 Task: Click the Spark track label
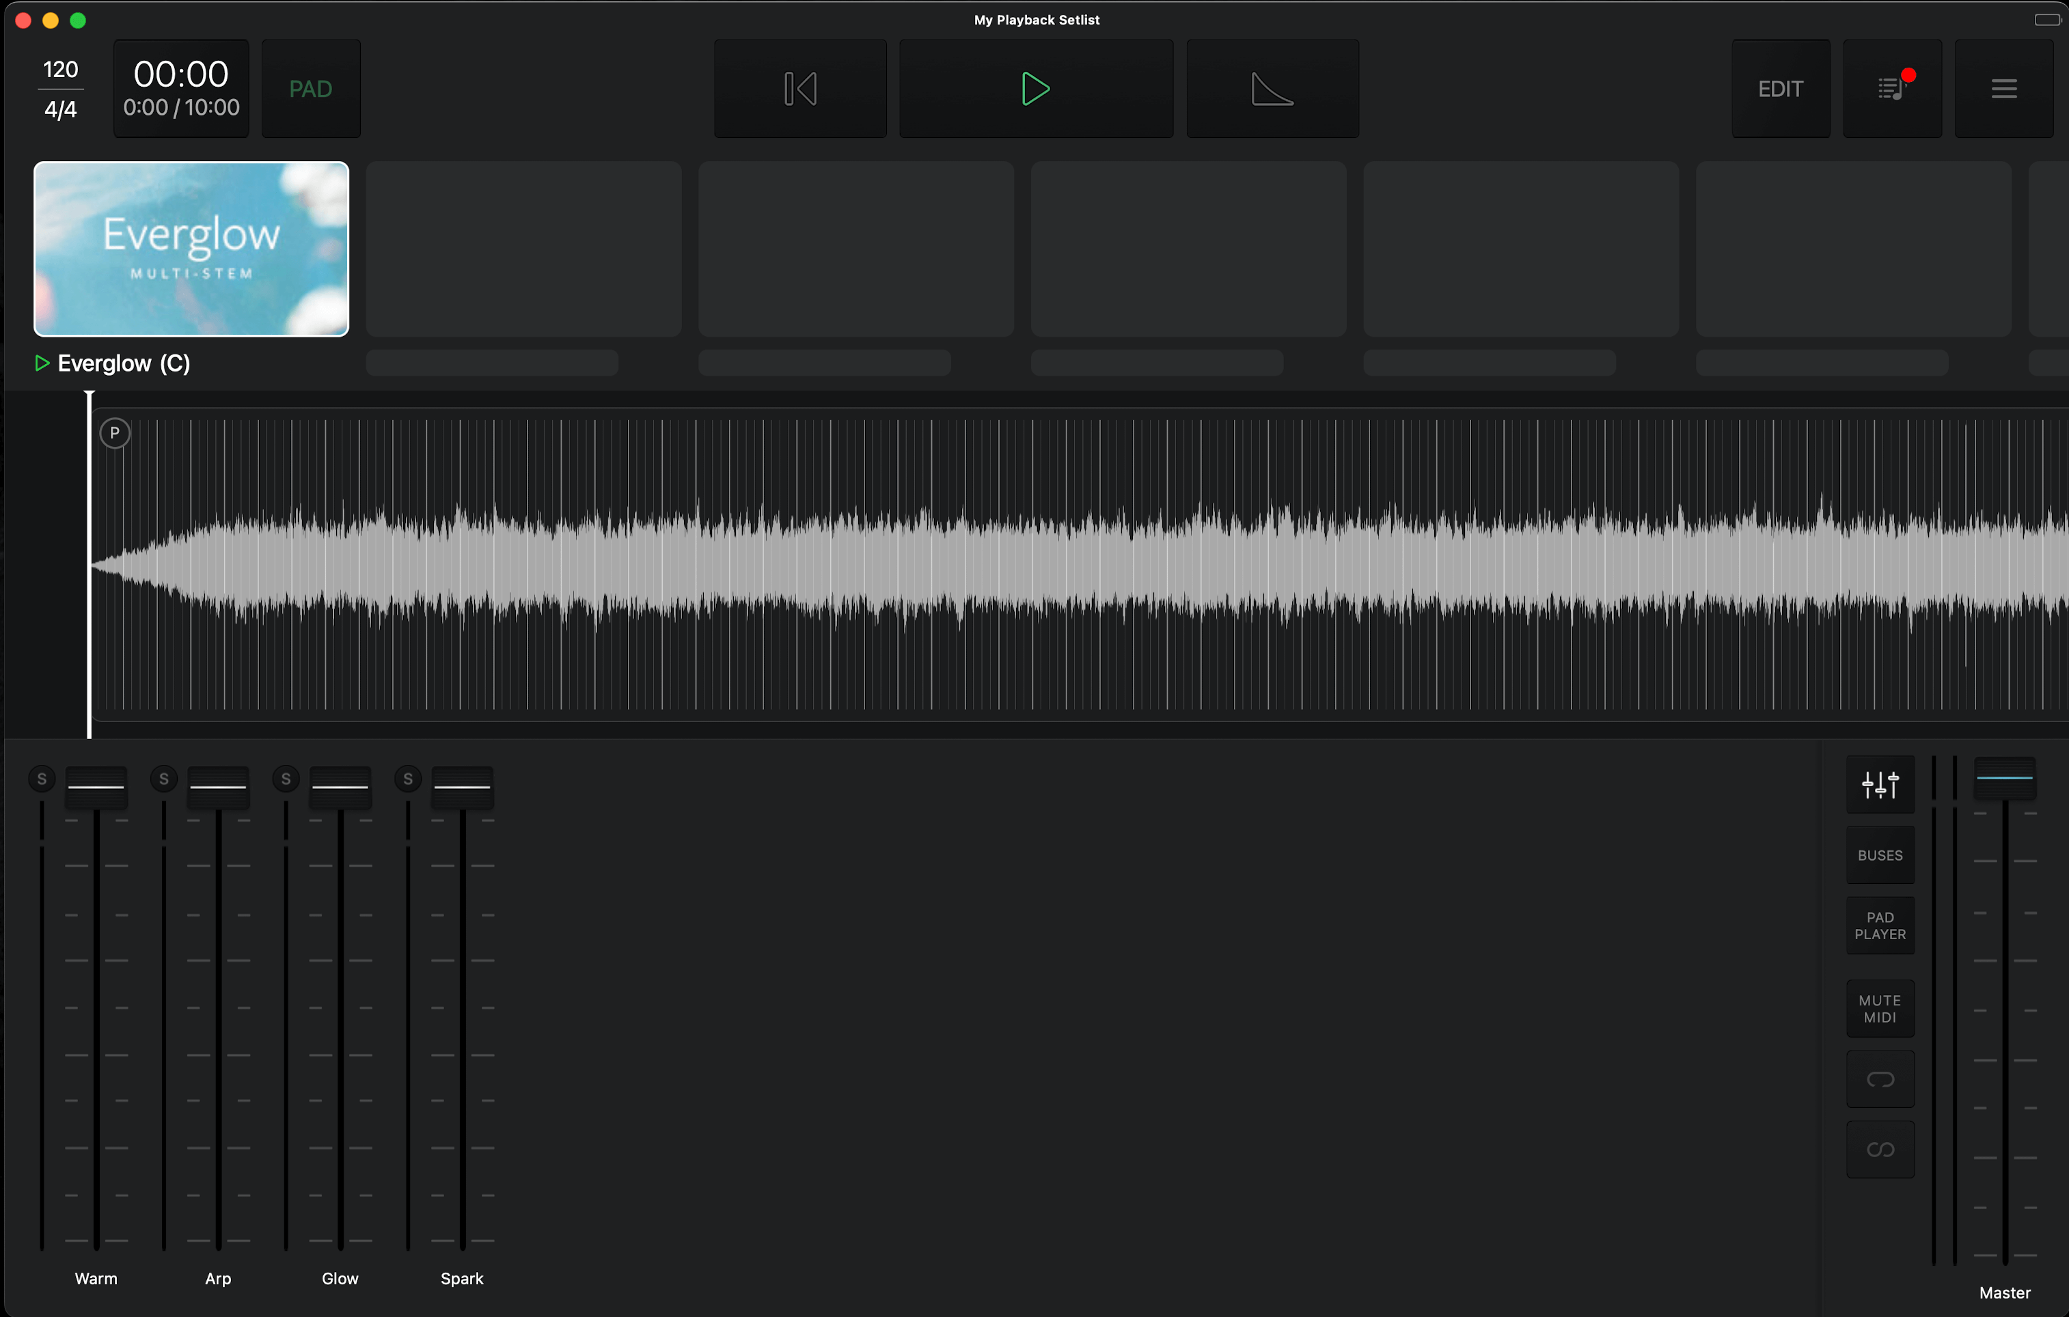[463, 1278]
